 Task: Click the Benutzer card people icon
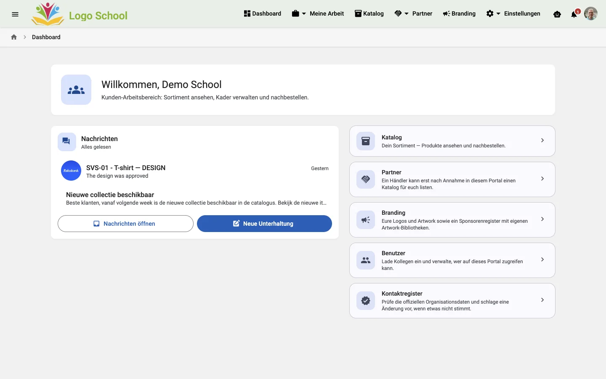366,260
